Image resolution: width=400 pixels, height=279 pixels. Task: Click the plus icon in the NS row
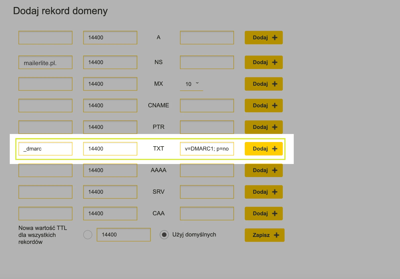tap(274, 62)
